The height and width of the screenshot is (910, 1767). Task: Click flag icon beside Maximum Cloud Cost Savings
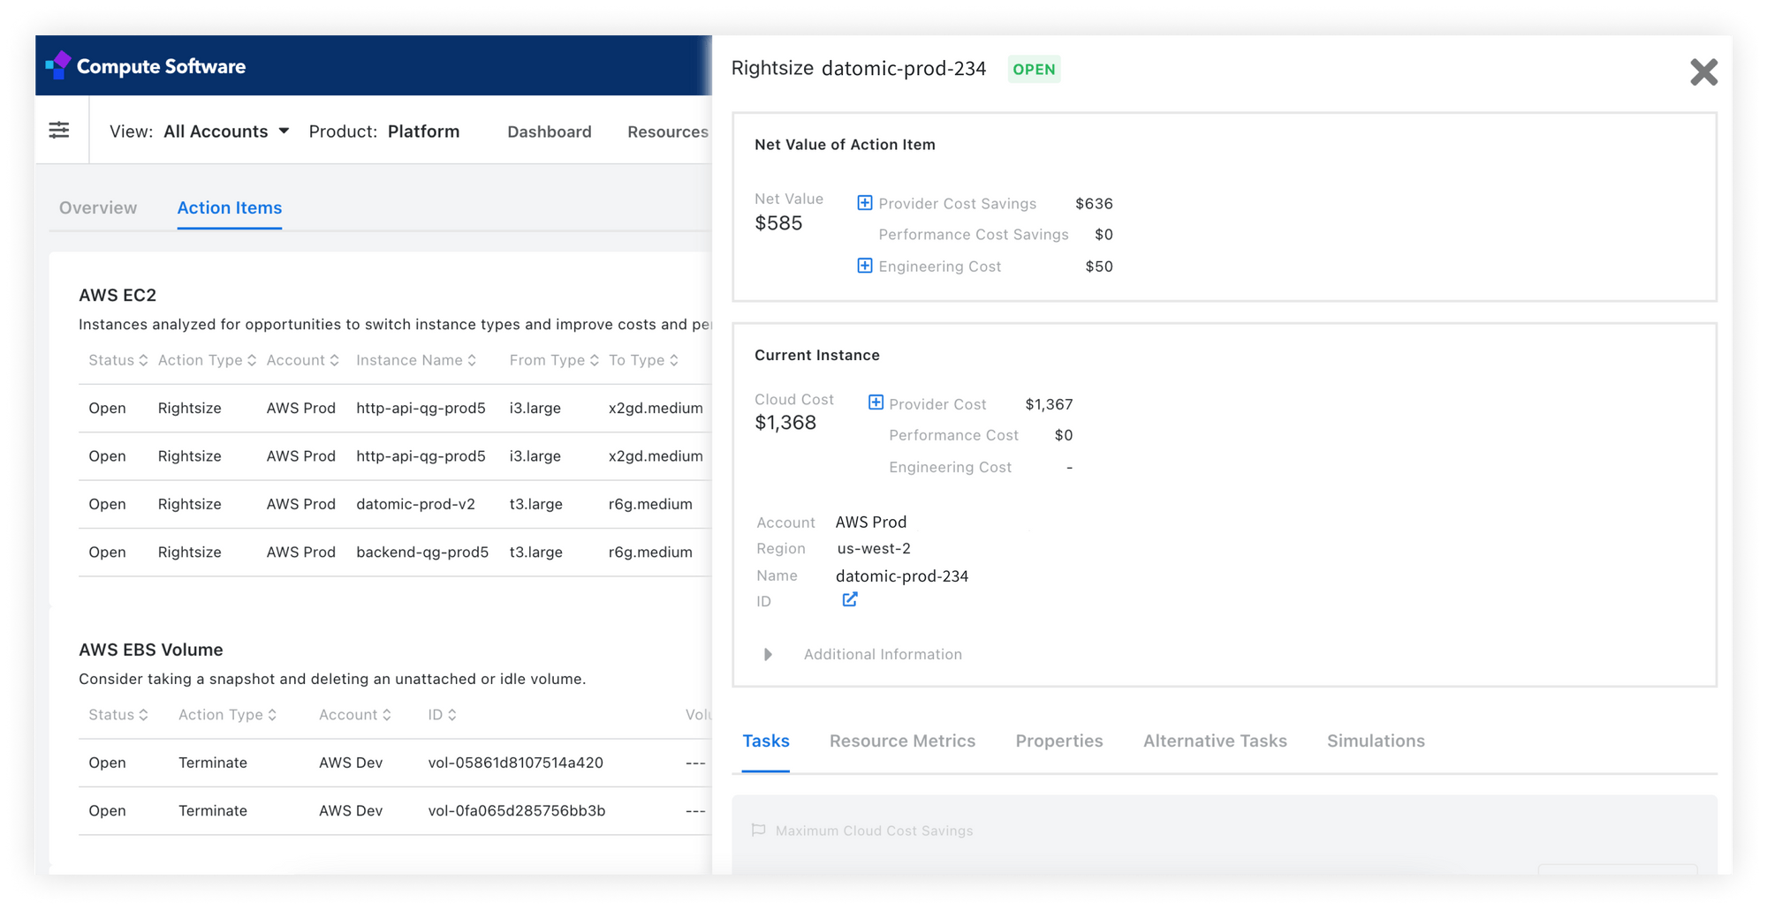(x=758, y=831)
